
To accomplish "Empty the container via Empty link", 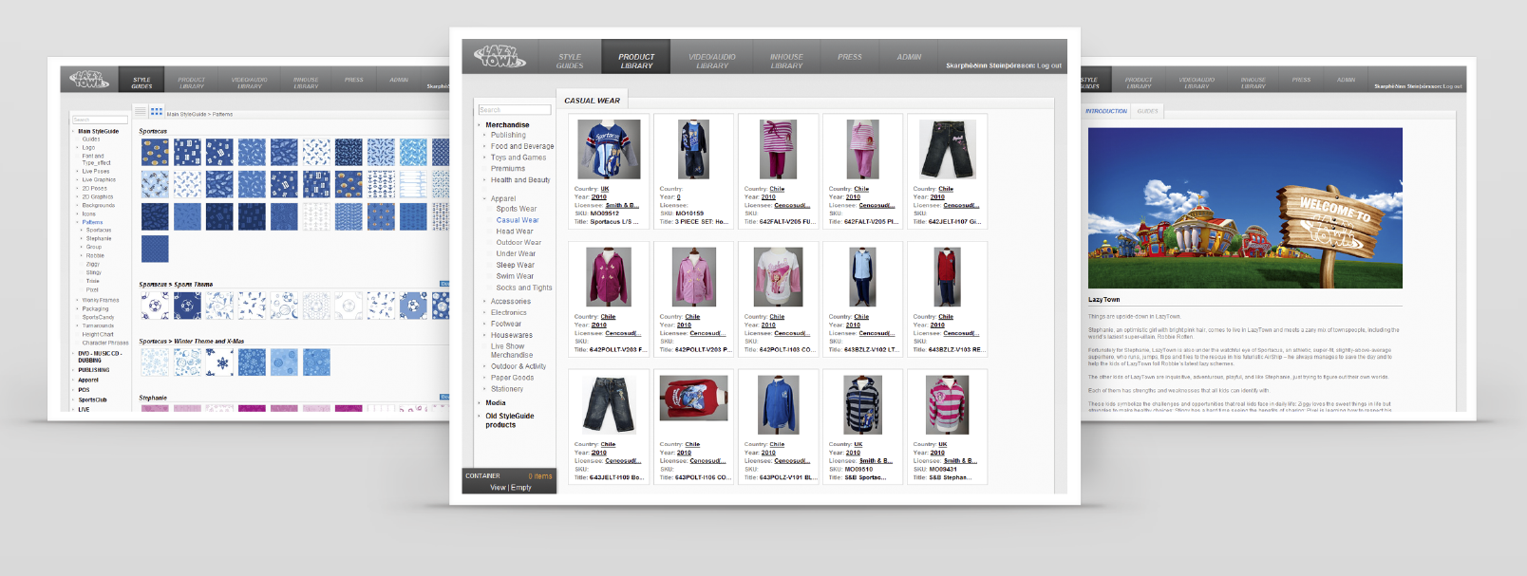I will 521,488.
